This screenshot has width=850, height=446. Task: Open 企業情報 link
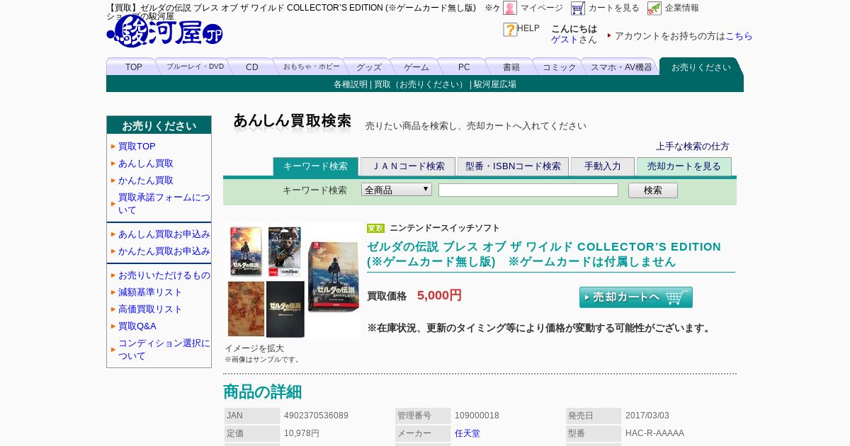pos(682,8)
